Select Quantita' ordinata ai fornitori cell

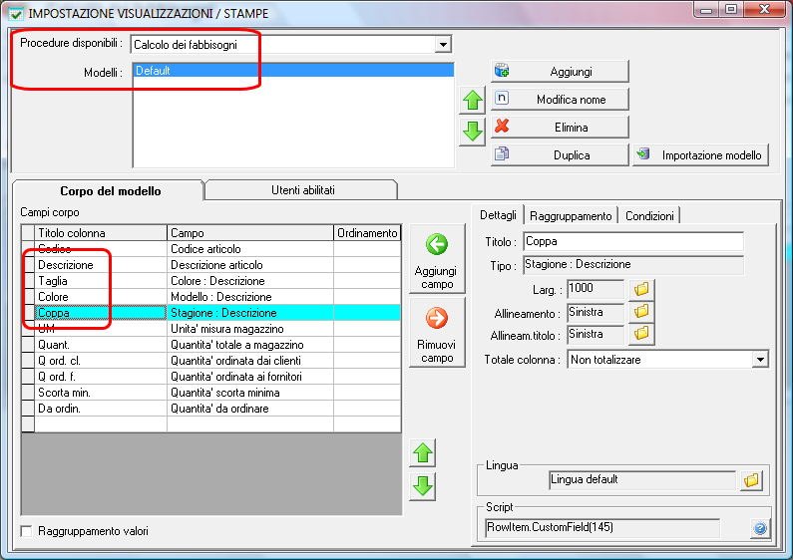pyautogui.click(x=249, y=377)
